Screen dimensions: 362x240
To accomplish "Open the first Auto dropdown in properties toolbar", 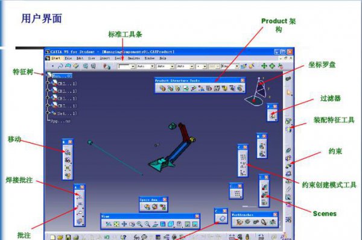I will point(145,66).
